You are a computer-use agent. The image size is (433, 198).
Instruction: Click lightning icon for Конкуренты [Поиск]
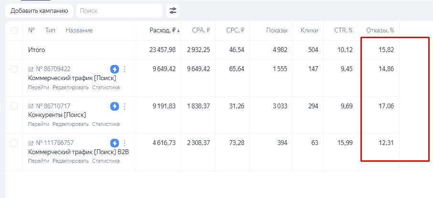coord(115,106)
